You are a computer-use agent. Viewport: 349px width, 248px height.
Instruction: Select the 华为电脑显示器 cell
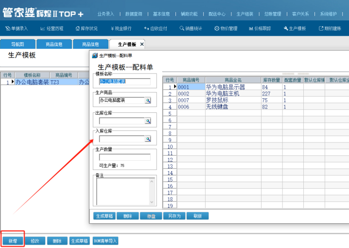[x=233, y=87]
